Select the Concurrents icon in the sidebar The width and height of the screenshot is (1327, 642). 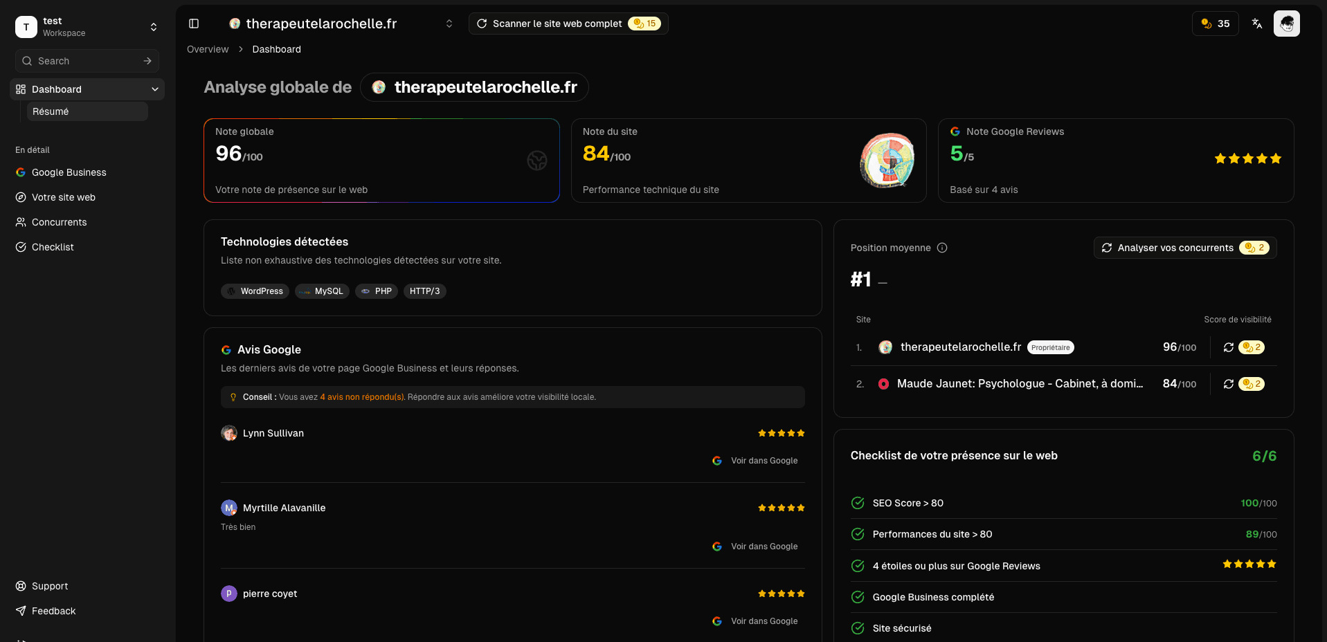[x=21, y=222]
